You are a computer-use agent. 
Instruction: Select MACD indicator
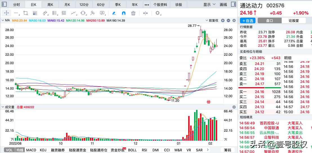[31, 150]
